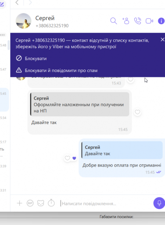Like the 15:43 message with heart
The image size is (165, 225).
130,79
